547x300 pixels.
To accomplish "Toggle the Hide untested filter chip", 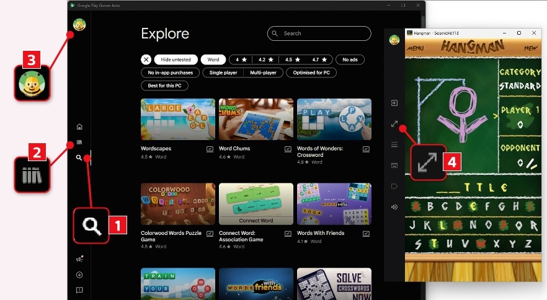I will (x=176, y=60).
